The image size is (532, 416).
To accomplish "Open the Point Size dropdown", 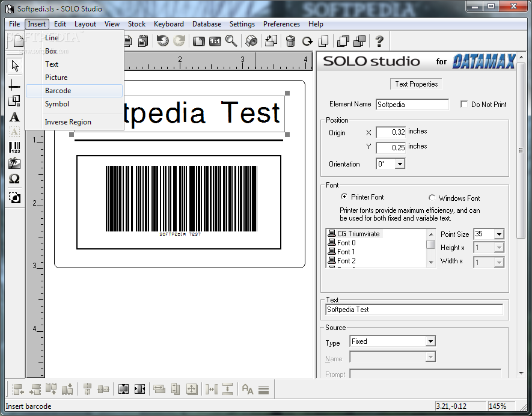I will (499, 234).
